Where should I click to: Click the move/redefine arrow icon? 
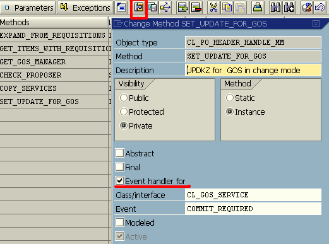click(x=165, y=8)
